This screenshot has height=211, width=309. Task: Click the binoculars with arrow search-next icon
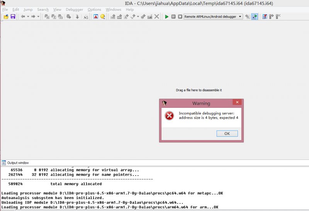69,17
